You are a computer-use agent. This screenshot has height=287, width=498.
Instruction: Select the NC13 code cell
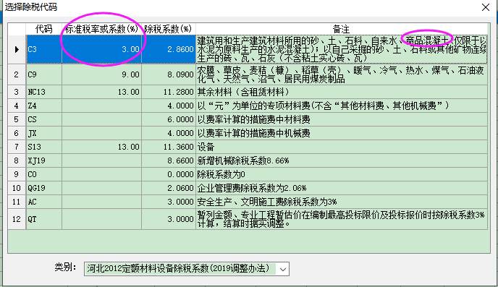point(44,92)
